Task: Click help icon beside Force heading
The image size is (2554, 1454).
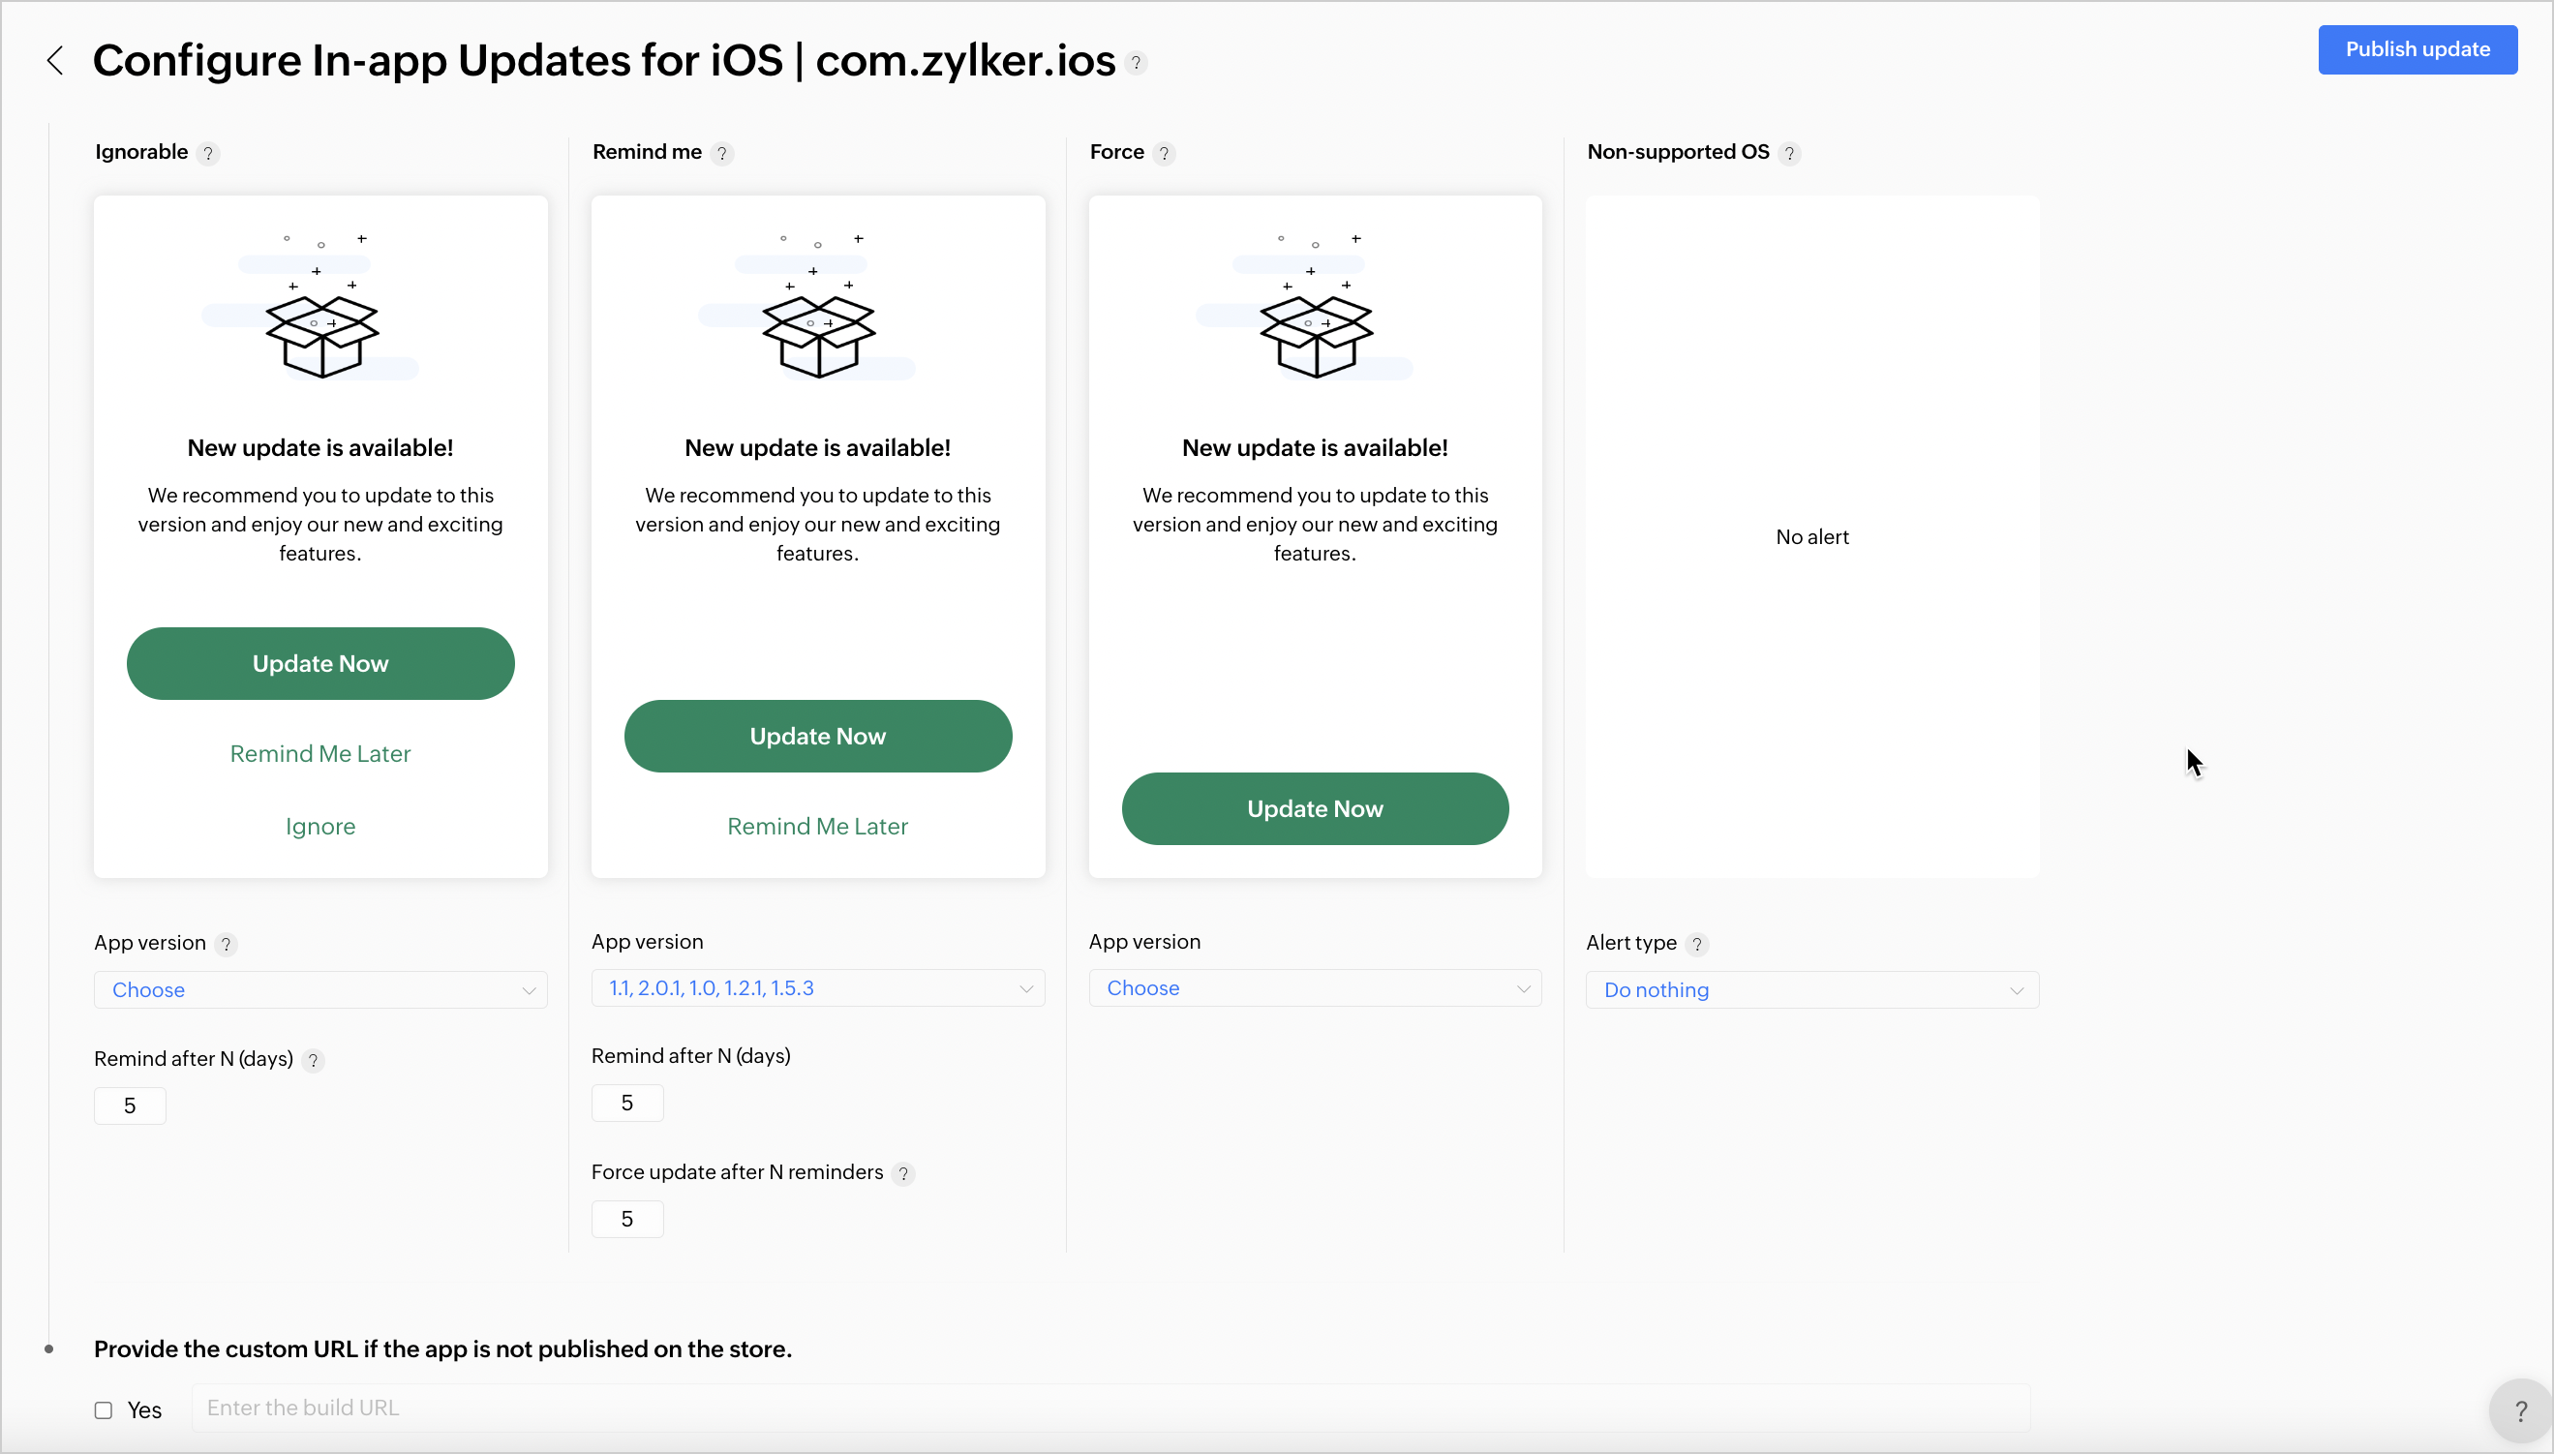Action: [1164, 154]
